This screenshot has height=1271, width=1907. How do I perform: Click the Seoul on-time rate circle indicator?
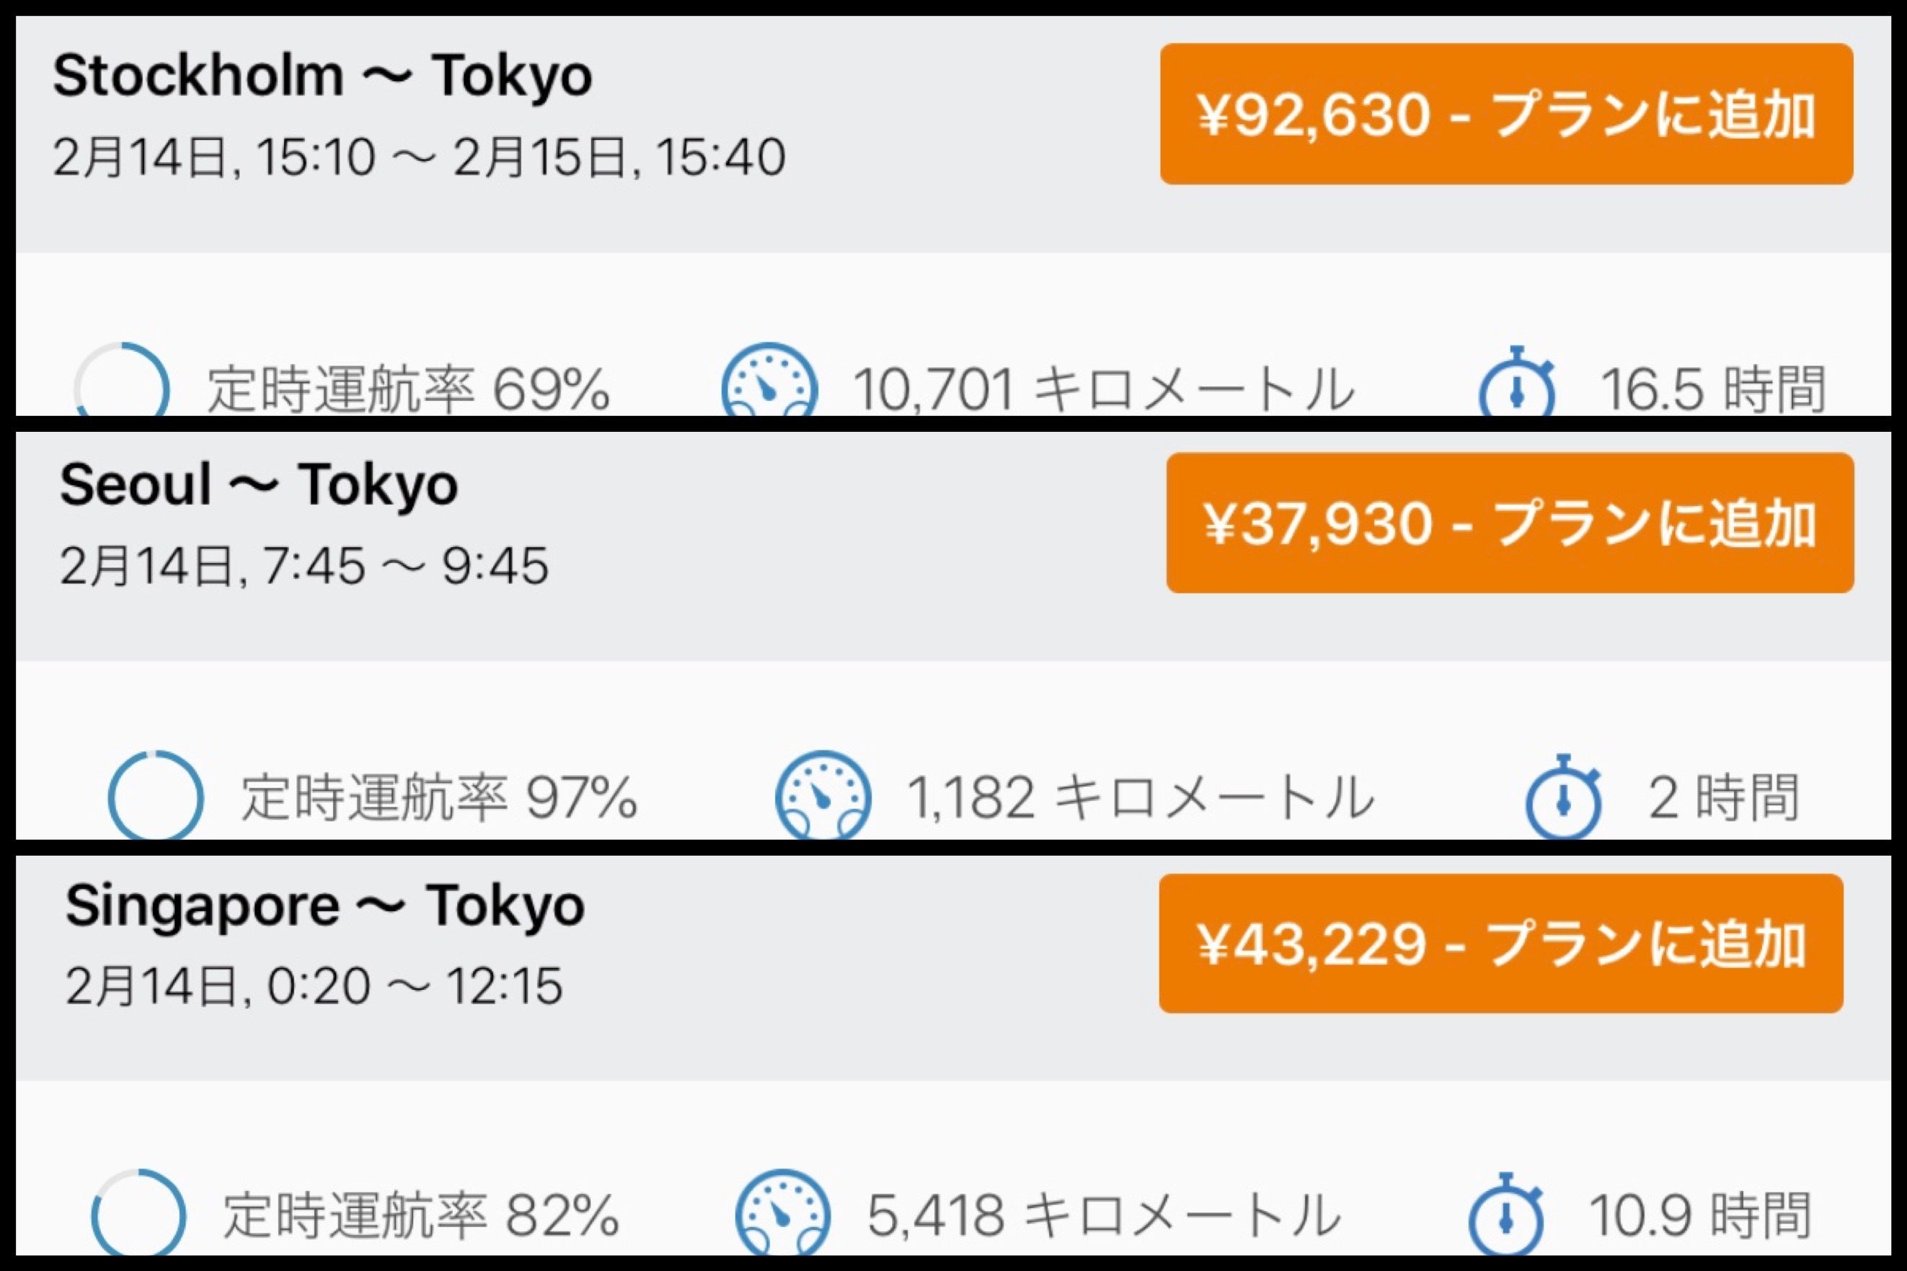(x=156, y=795)
